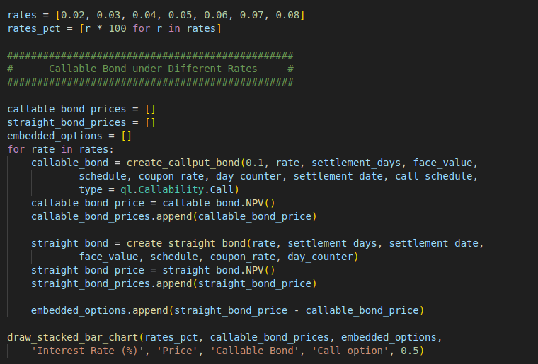Place cursor on rates_pct list comprehension line
This screenshot has width=538, height=364.
(x=115, y=28)
